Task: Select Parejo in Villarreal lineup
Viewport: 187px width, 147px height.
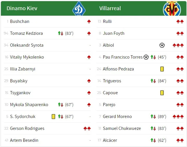Action: click(109, 105)
